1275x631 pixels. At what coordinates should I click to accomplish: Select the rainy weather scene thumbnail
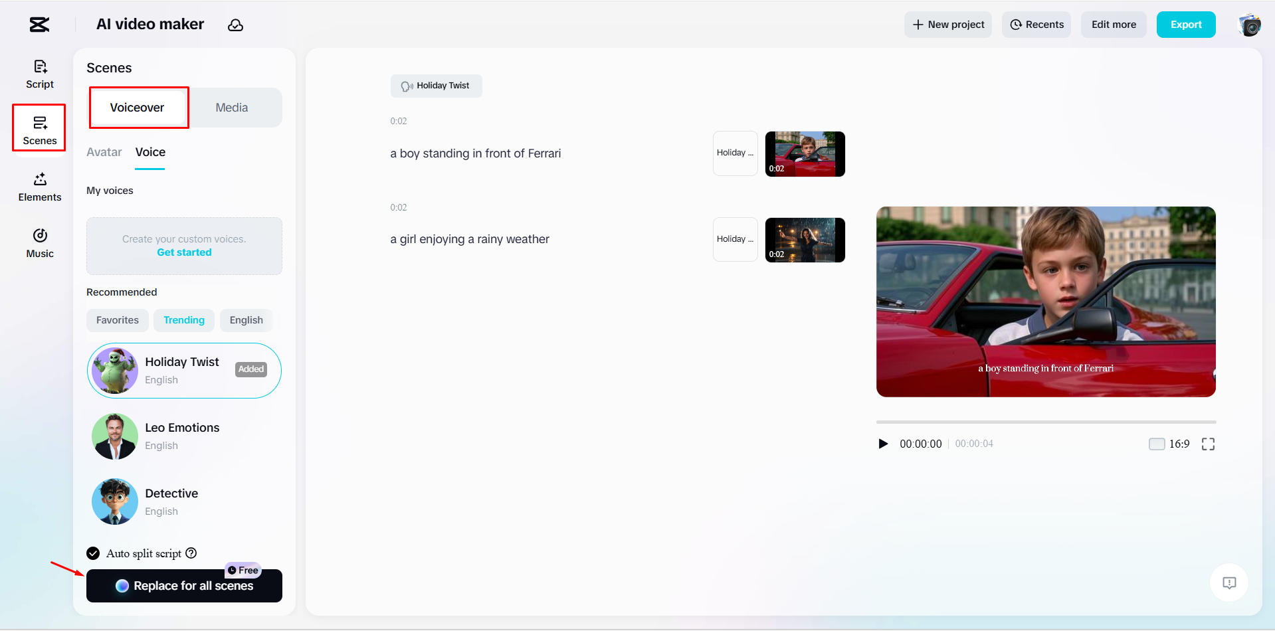[x=805, y=239]
